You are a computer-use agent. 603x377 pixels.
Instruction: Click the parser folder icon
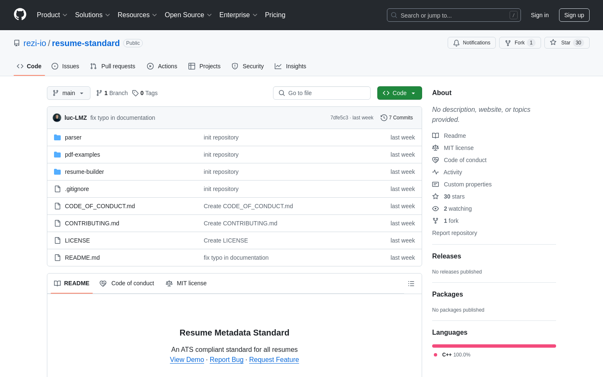coord(57,137)
